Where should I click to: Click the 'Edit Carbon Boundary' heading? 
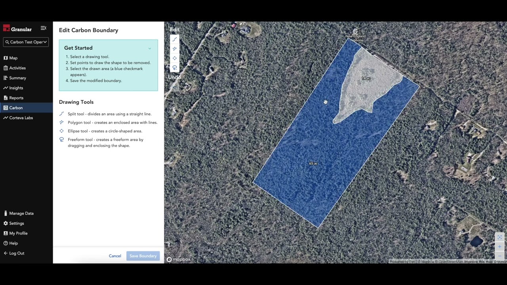pos(89,30)
